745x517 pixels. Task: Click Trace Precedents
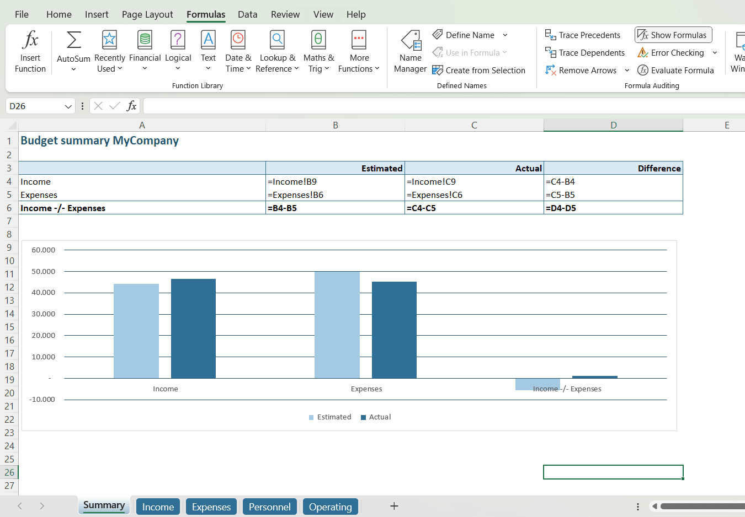(583, 35)
